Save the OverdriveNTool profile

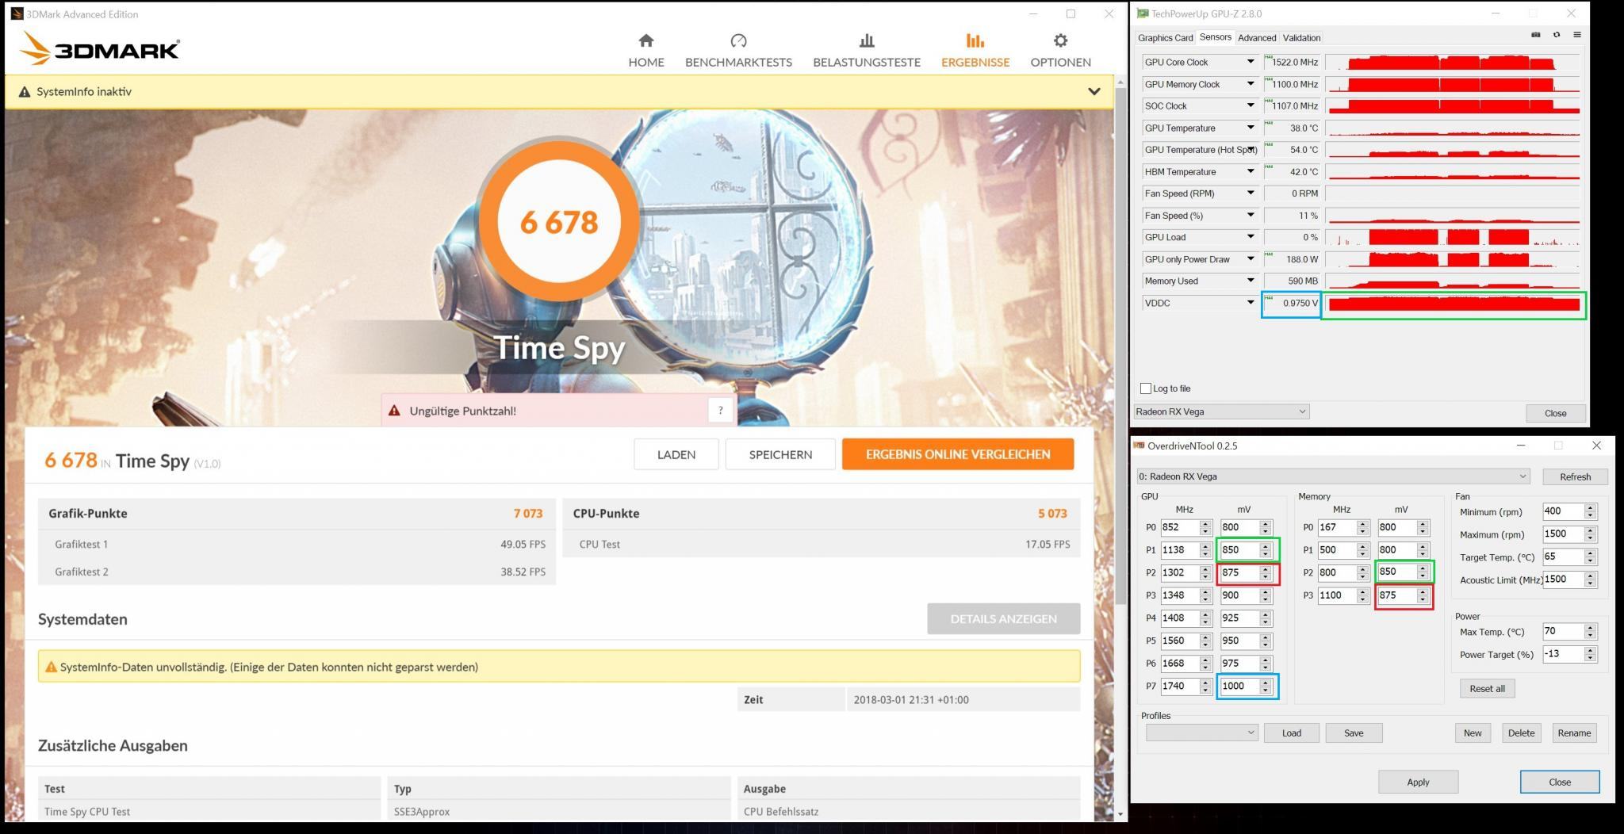[1354, 733]
